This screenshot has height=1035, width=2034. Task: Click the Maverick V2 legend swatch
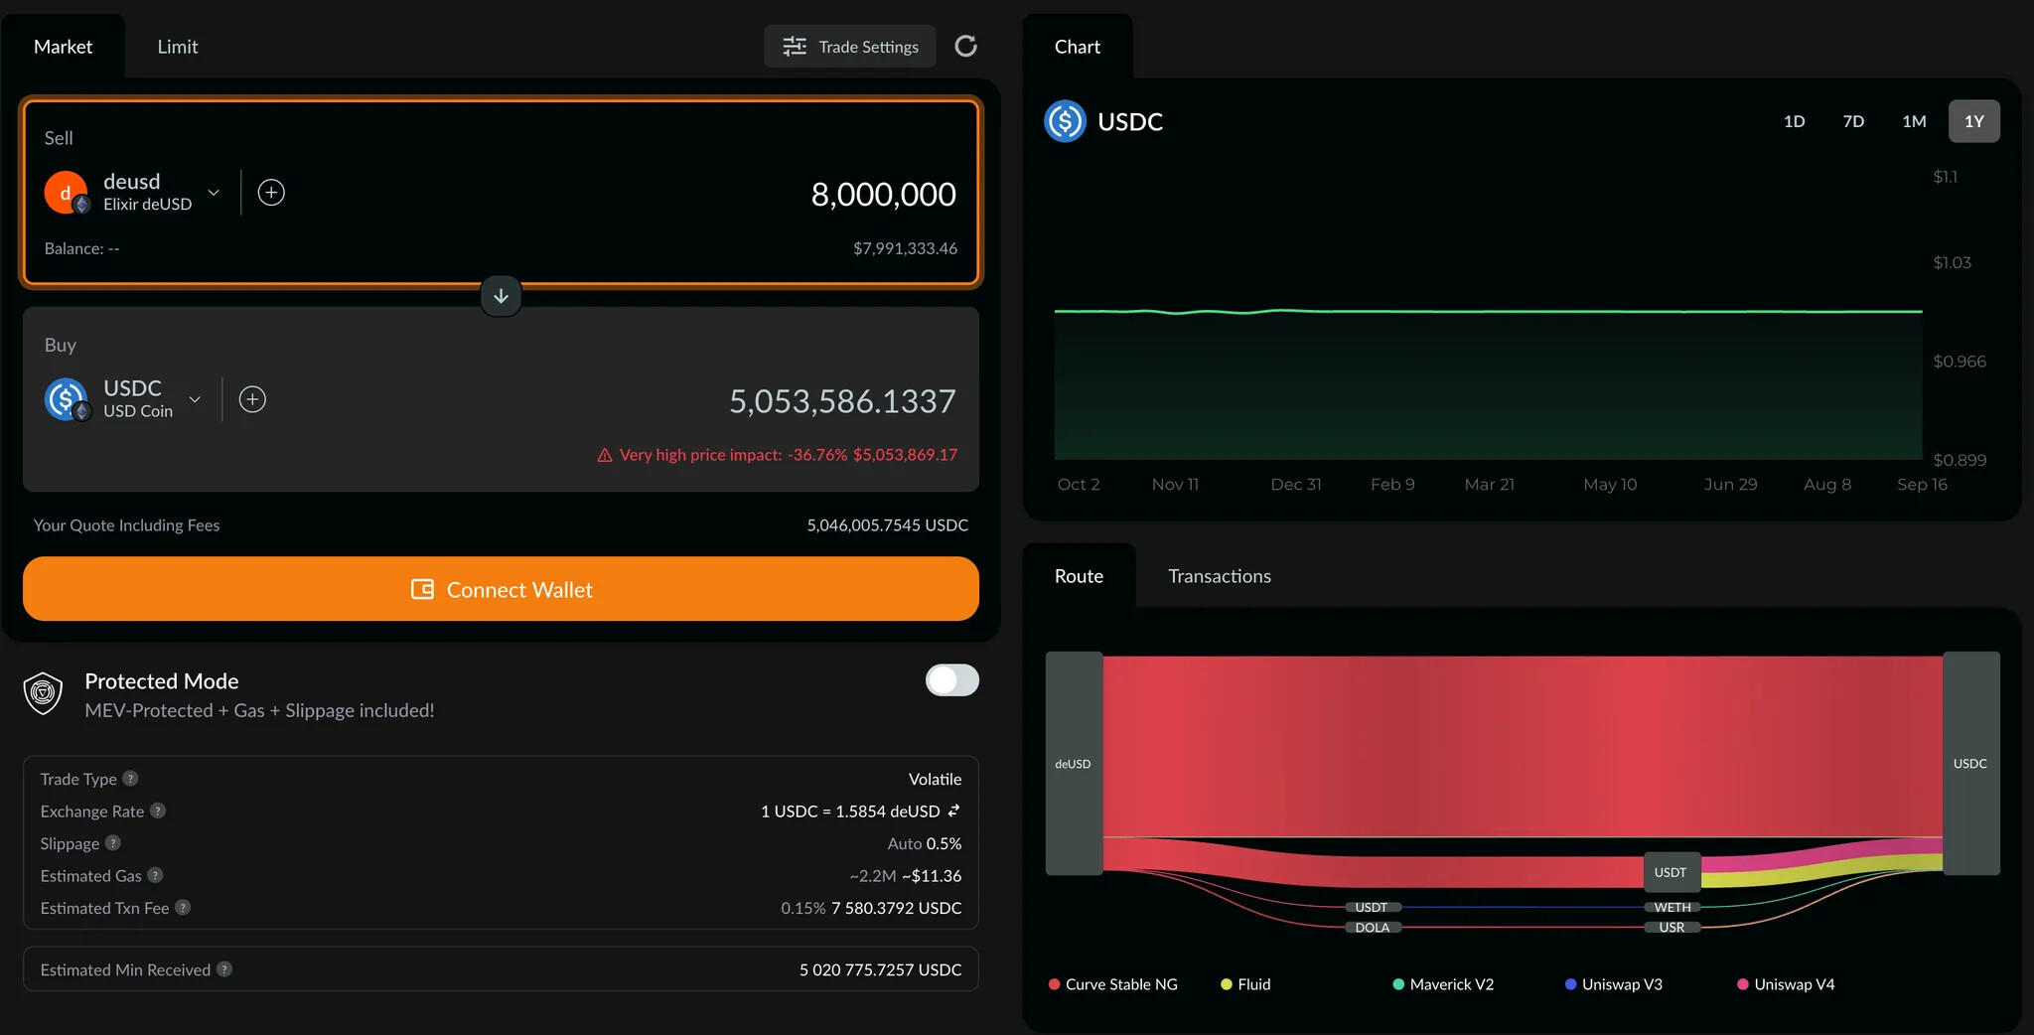1398,984
